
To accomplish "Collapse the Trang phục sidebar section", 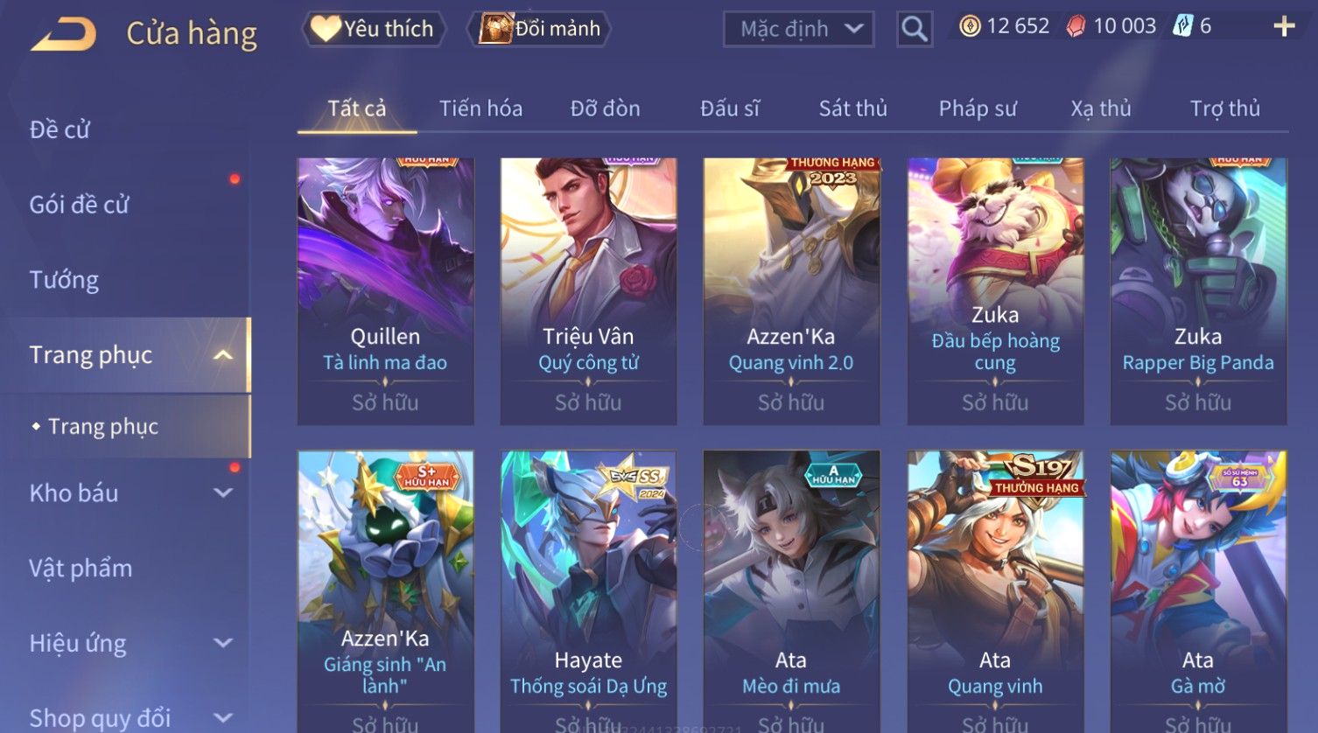I will (223, 355).
